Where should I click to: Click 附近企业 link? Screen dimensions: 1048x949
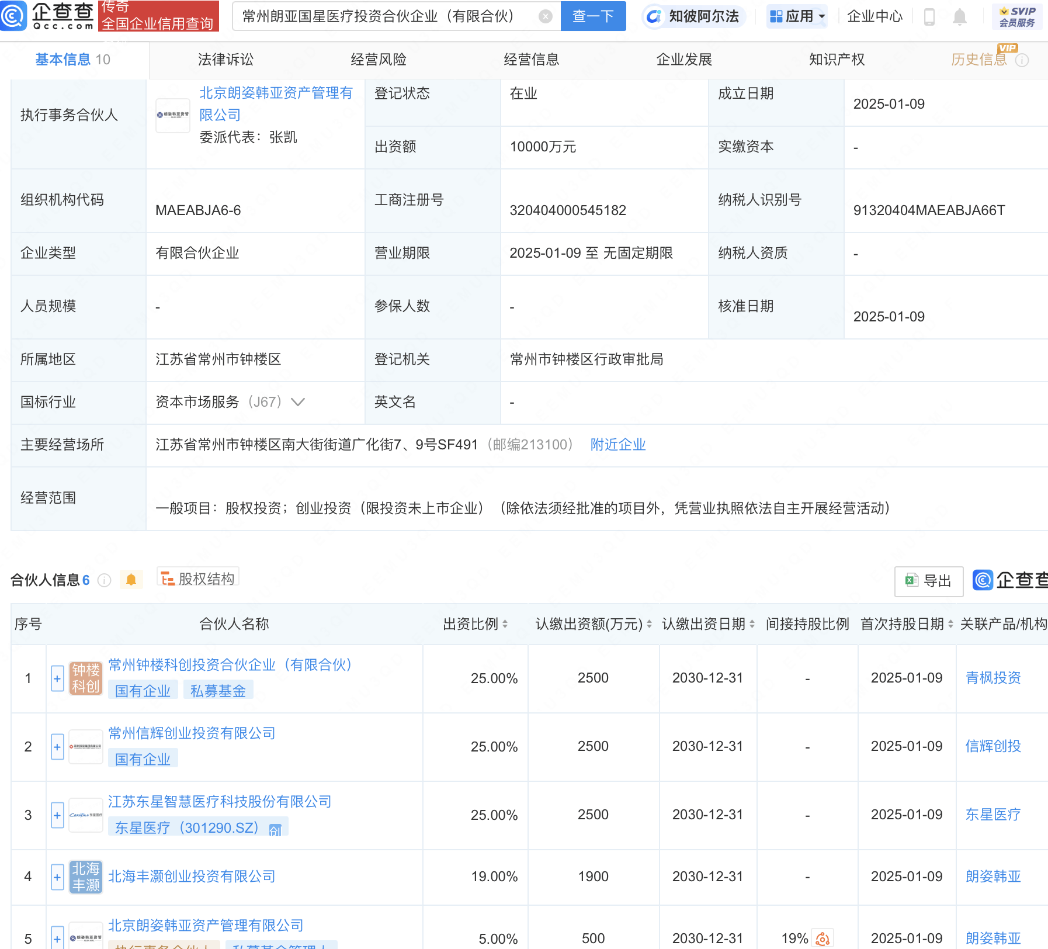pos(618,445)
